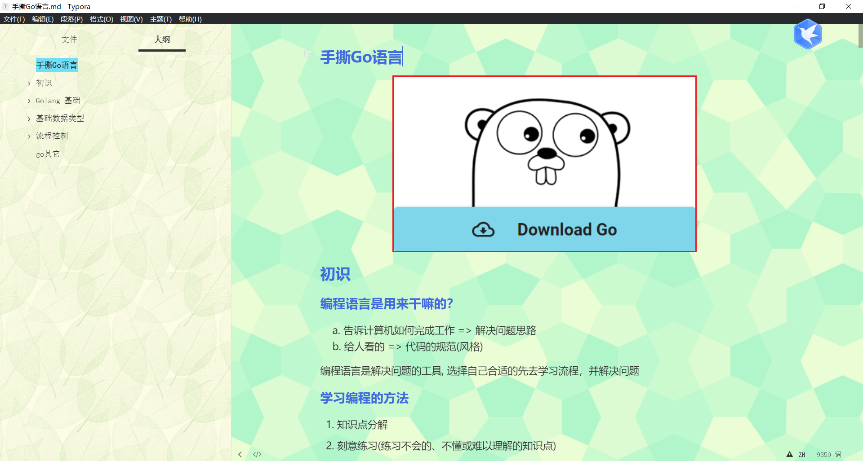Image resolution: width=863 pixels, height=461 pixels.
Task: Place cursor in the 手撕Go语言 title heading
Action: click(x=361, y=57)
